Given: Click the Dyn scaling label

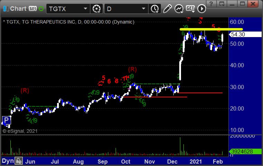Looking at the screenshot, I should pyautogui.click(x=8, y=161).
